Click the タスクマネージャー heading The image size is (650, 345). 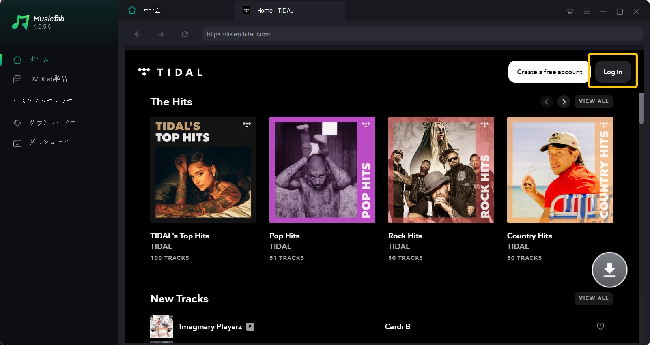pos(43,101)
